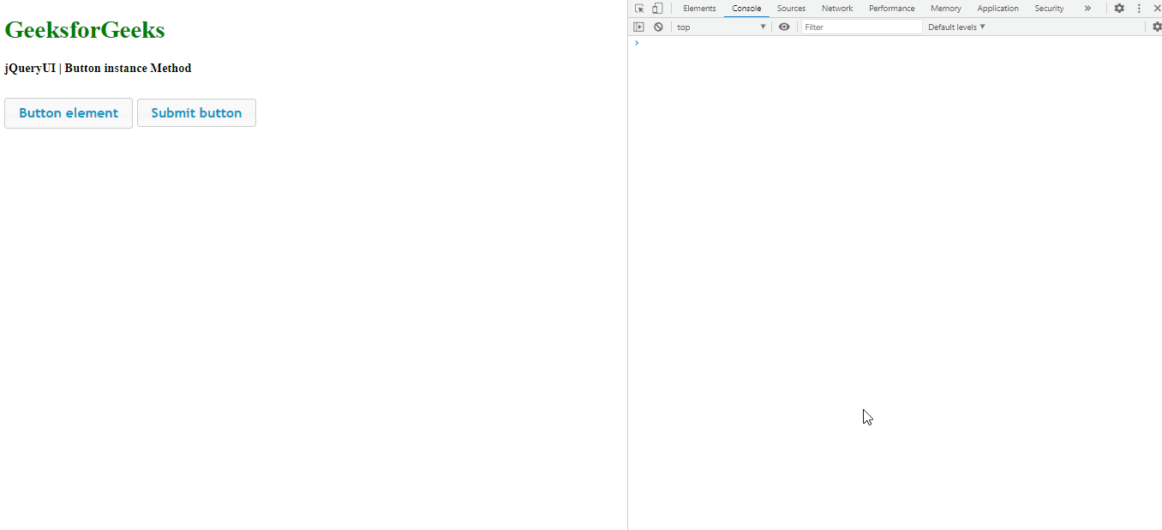Screen dimensions: 1162x530
Task: Click the Submit button
Action: click(x=196, y=112)
